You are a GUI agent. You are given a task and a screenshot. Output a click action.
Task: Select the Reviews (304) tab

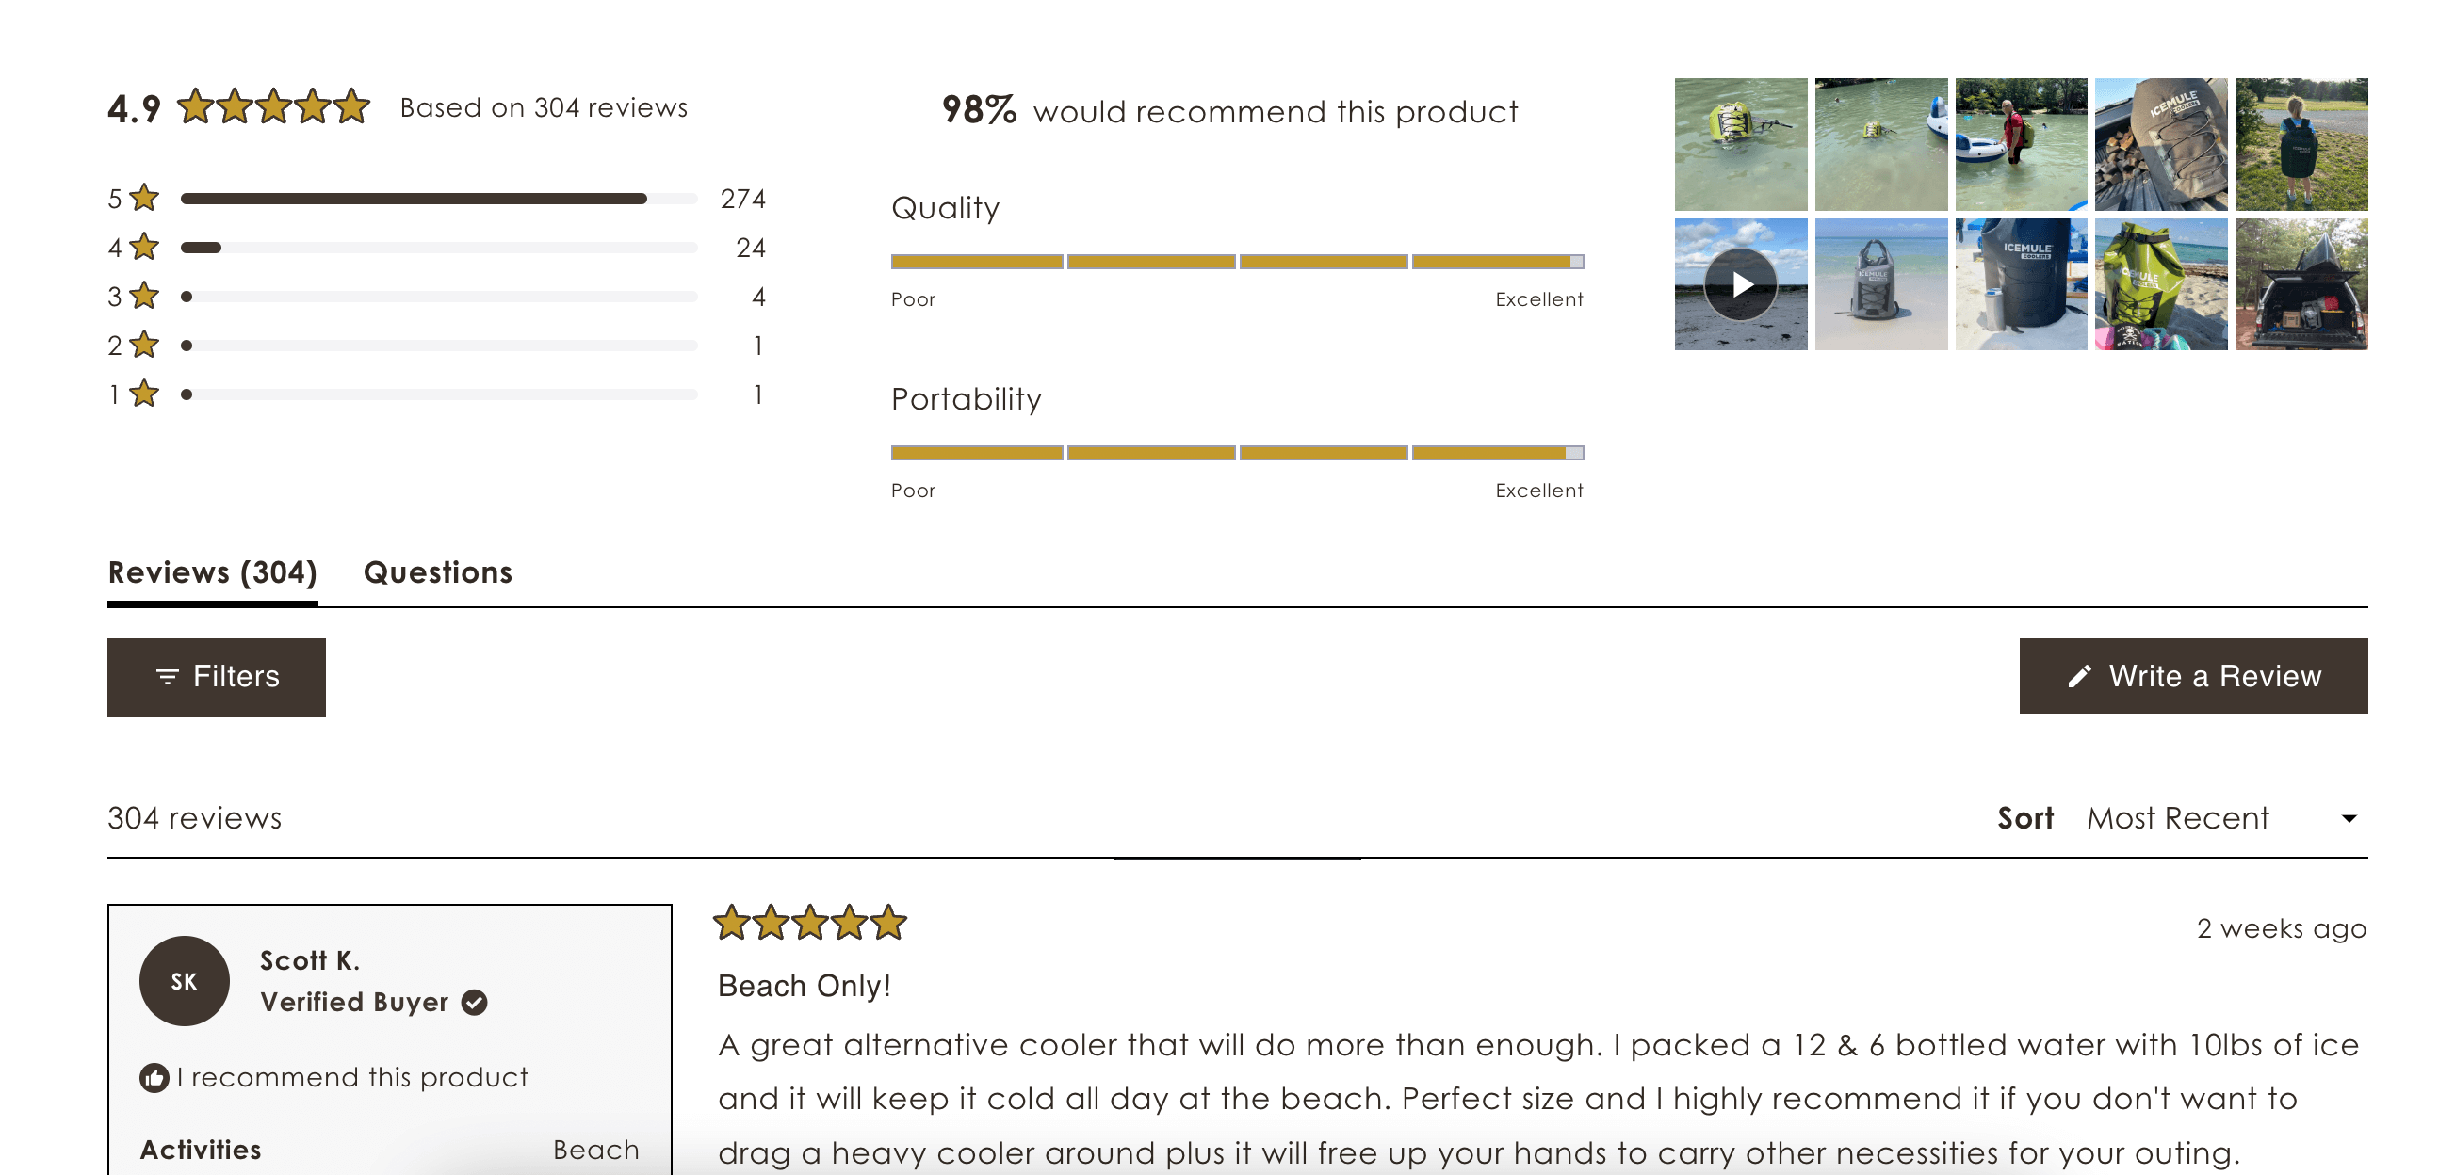click(x=212, y=572)
